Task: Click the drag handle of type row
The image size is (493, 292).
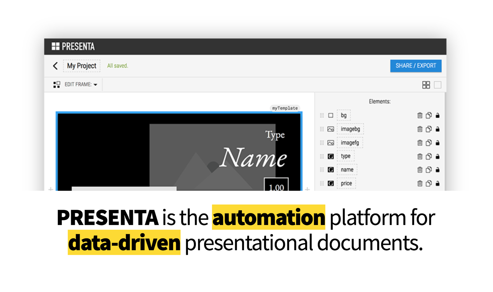Action: pyautogui.click(x=322, y=156)
